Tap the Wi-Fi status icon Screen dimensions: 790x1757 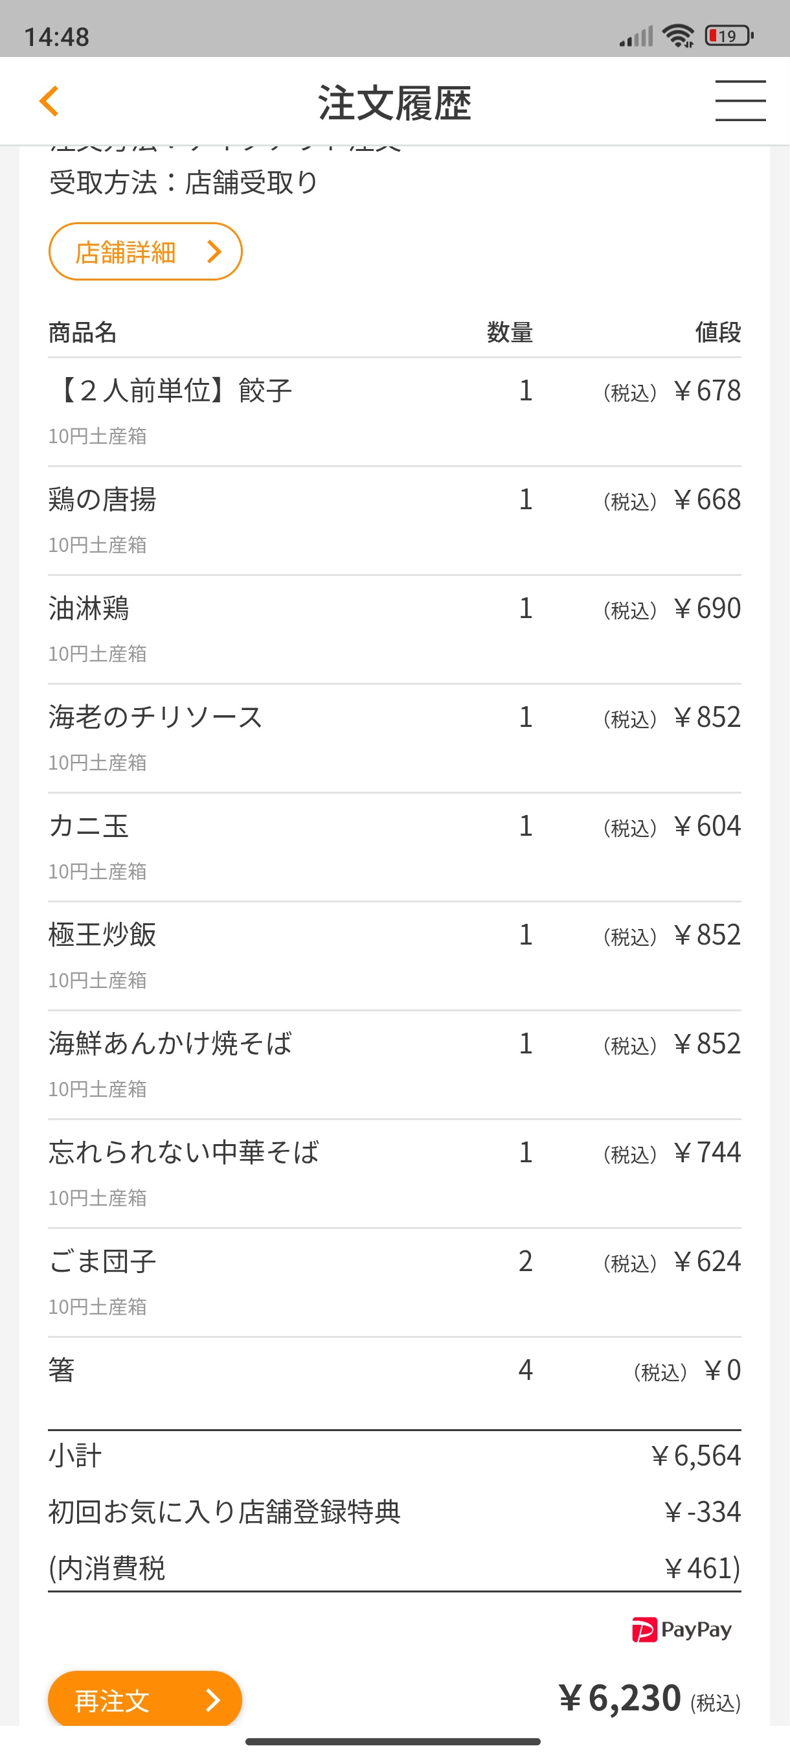(x=678, y=35)
